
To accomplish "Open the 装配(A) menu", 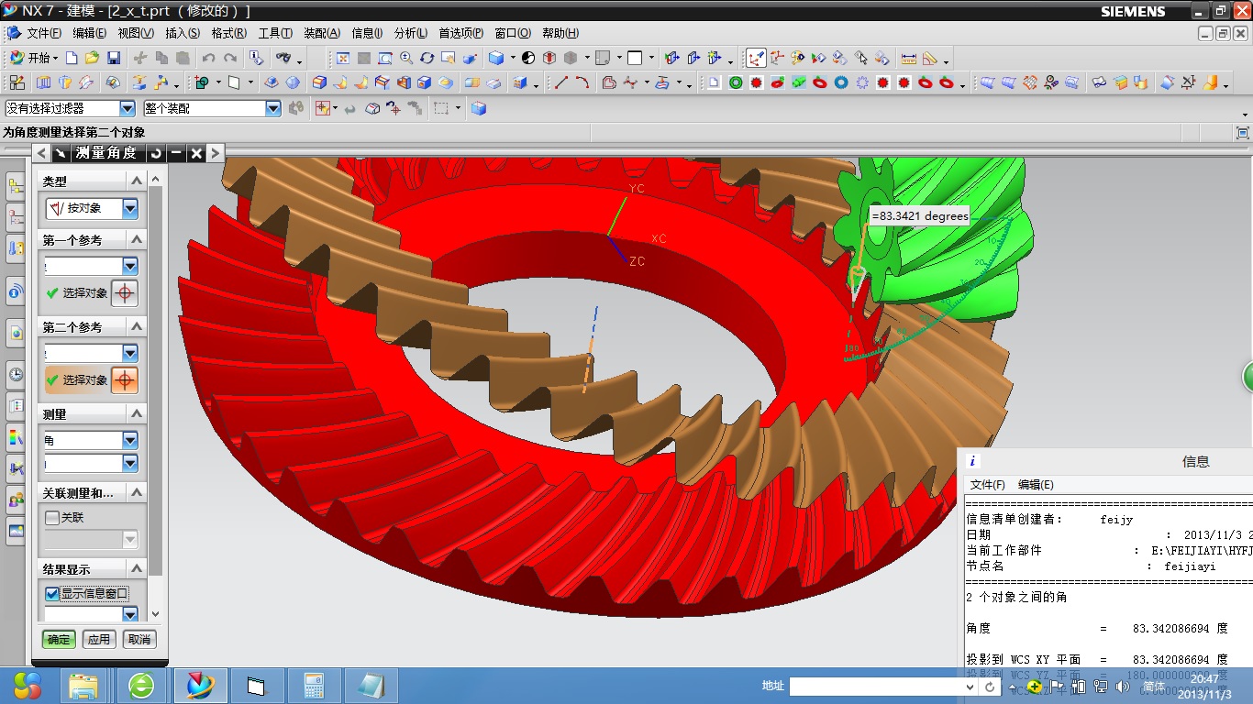I will 322,33.
